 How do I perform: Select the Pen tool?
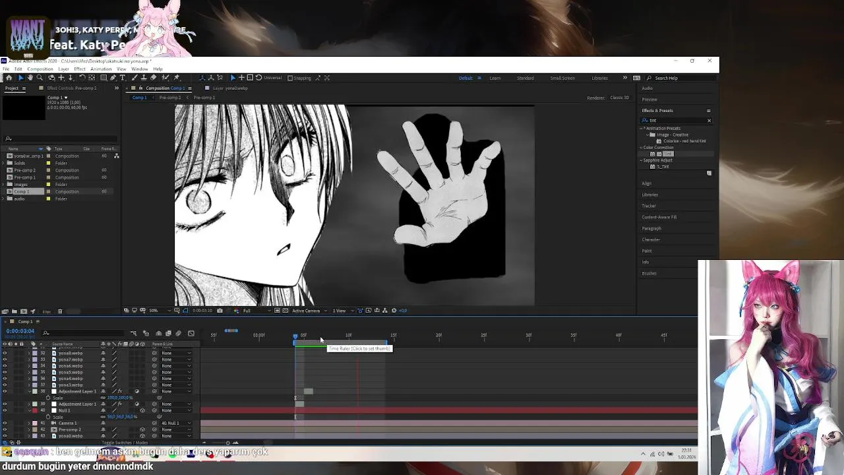pyautogui.click(x=113, y=78)
